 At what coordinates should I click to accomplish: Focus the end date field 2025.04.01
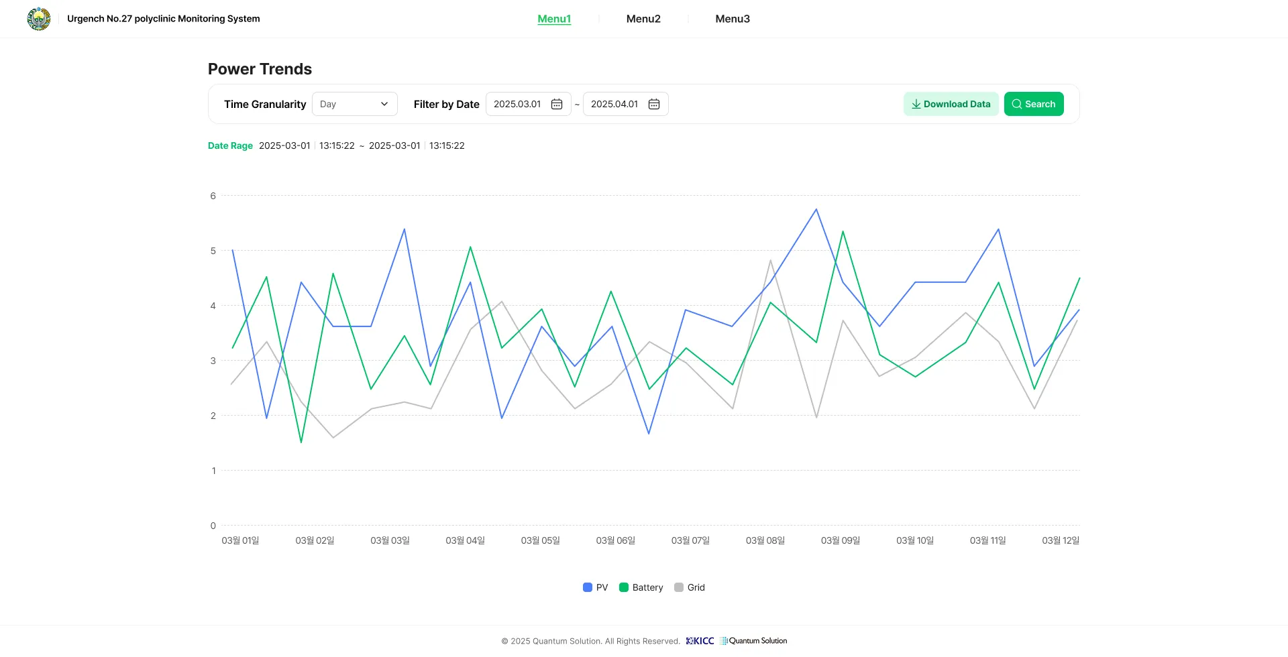(626, 104)
